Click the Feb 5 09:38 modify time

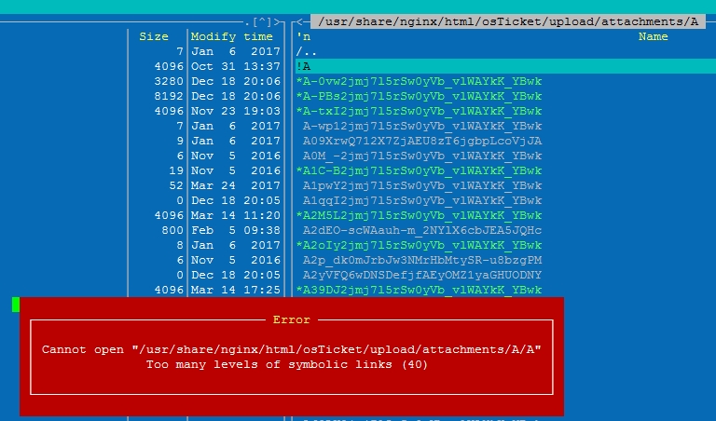pos(236,230)
